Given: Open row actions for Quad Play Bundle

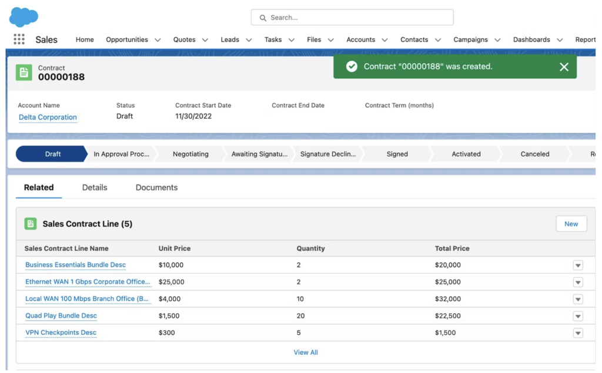Looking at the screenshot, I should [x=578, y=316].
